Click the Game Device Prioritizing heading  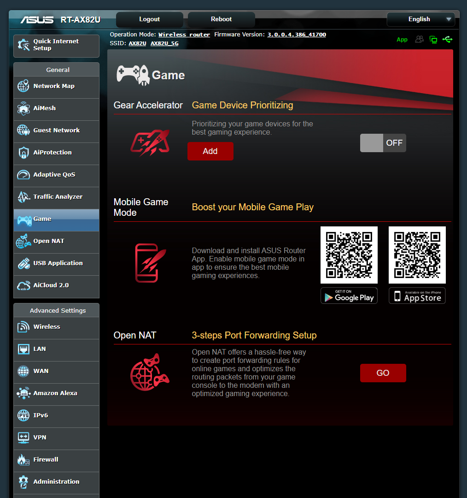tap(242, 105)
